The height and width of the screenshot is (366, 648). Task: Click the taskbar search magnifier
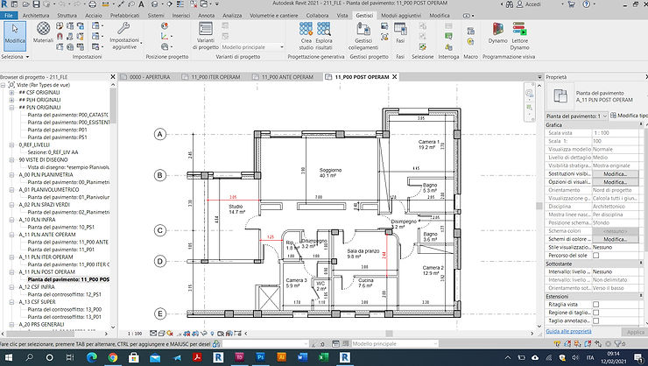pyautogui.click(x=29, y=357)
